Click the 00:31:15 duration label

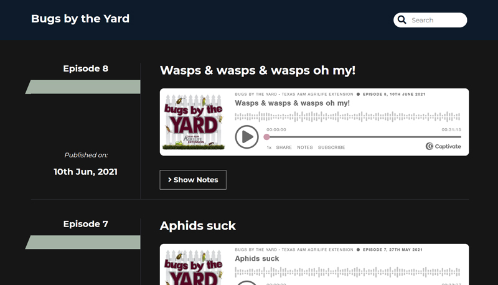coord(451,129)
